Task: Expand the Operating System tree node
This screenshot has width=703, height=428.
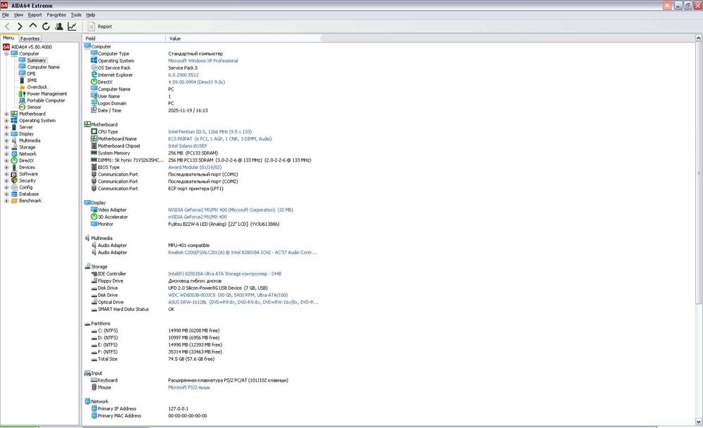Action: click(6, 121)
